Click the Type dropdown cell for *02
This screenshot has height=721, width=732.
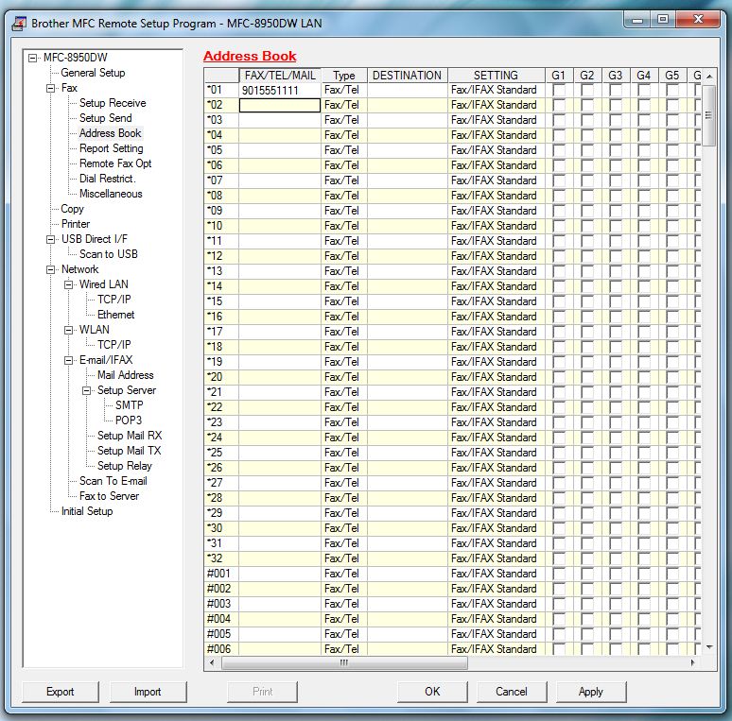click(344, 105)
